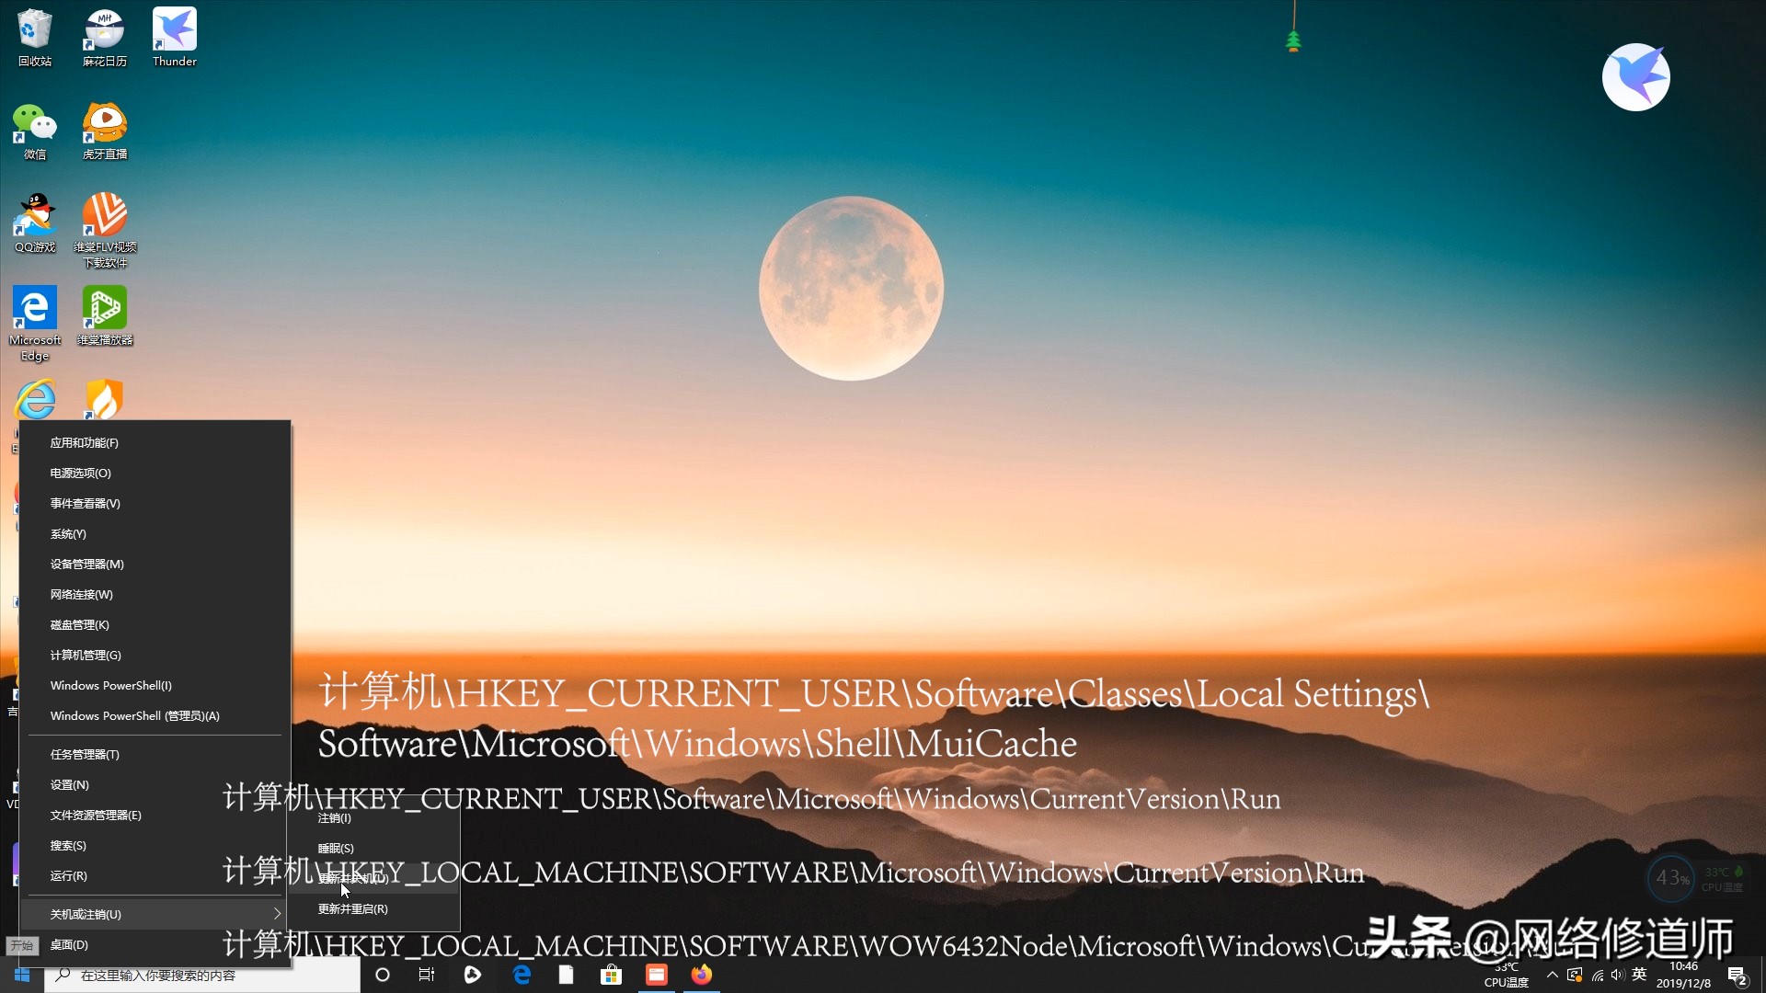Screen dimensions: 1766x993
Task: Open Task View on taskbar
Action: coord(427,975)
